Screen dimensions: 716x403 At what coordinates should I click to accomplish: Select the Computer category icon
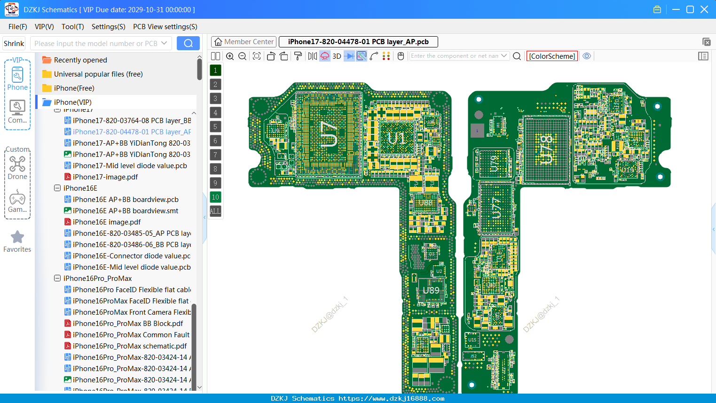17,112
